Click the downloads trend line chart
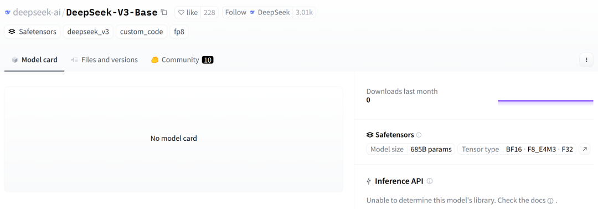This screenshot has height=209, width=598. tap(545, 101)
